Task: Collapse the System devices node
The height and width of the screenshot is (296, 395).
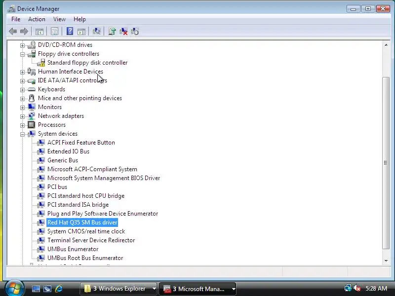Action: coord(22,134)
